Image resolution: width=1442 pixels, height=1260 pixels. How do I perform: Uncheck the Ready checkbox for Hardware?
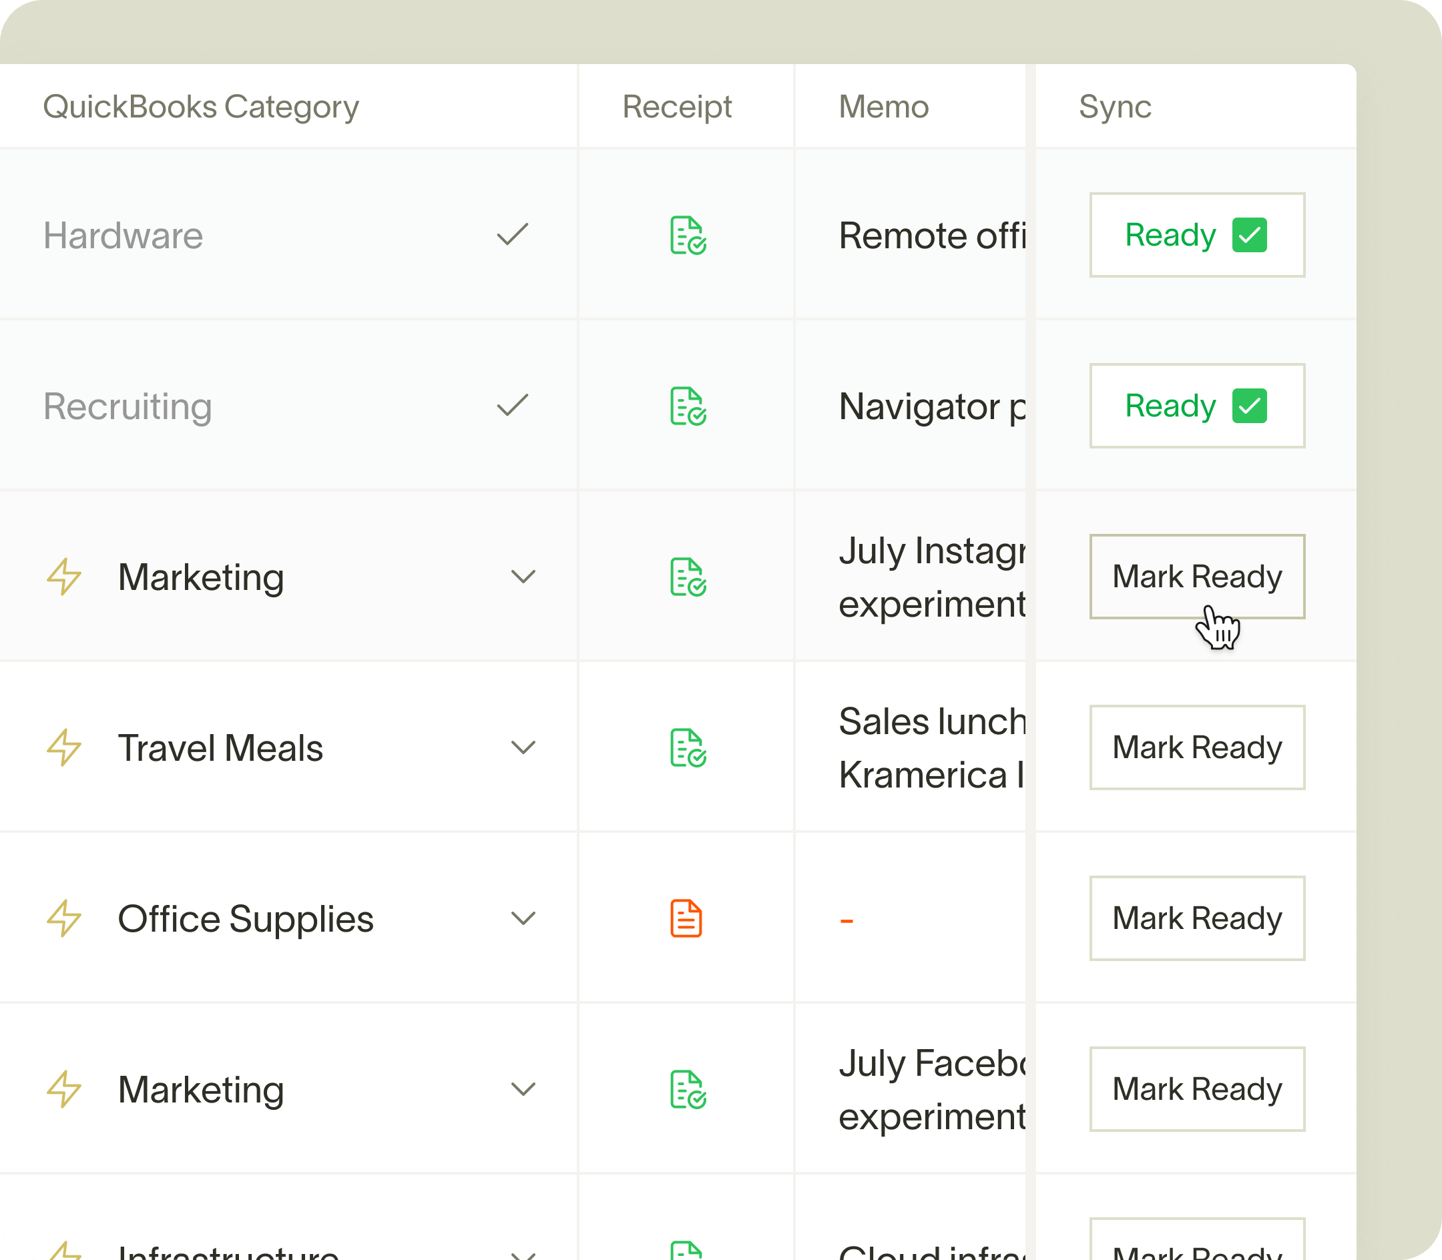click(x=1249, y=235)
